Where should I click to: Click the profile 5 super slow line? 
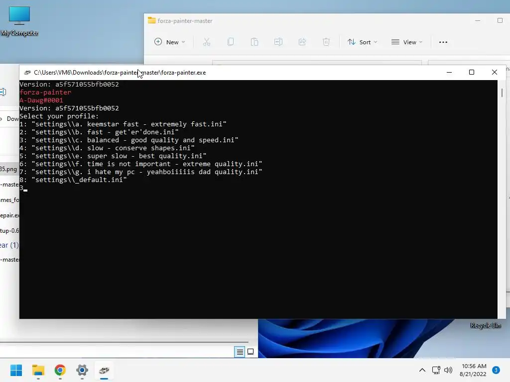(x=113, y=156)
